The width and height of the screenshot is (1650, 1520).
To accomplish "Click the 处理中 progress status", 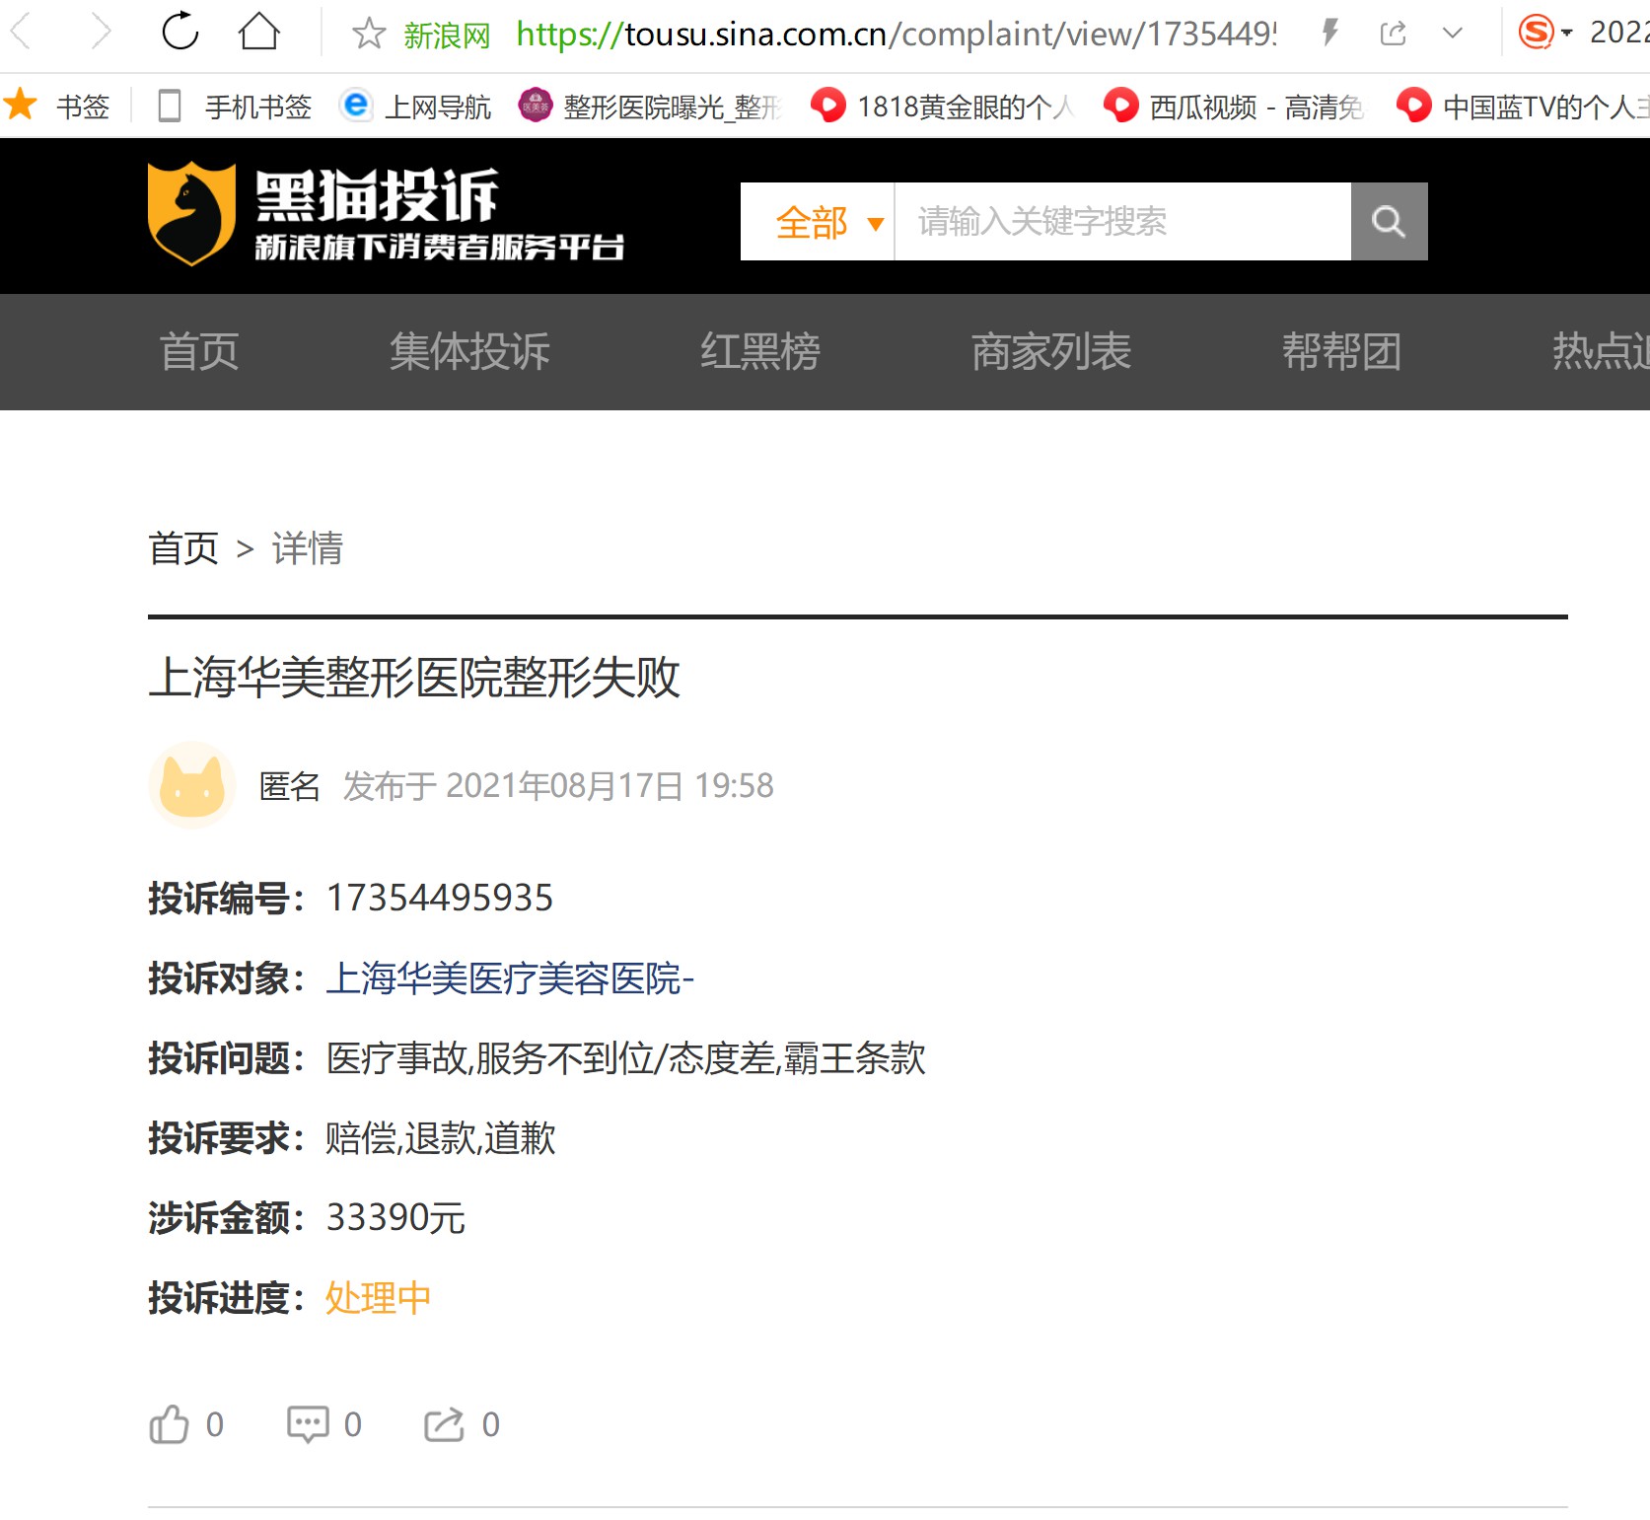I will coord(379,1298).
